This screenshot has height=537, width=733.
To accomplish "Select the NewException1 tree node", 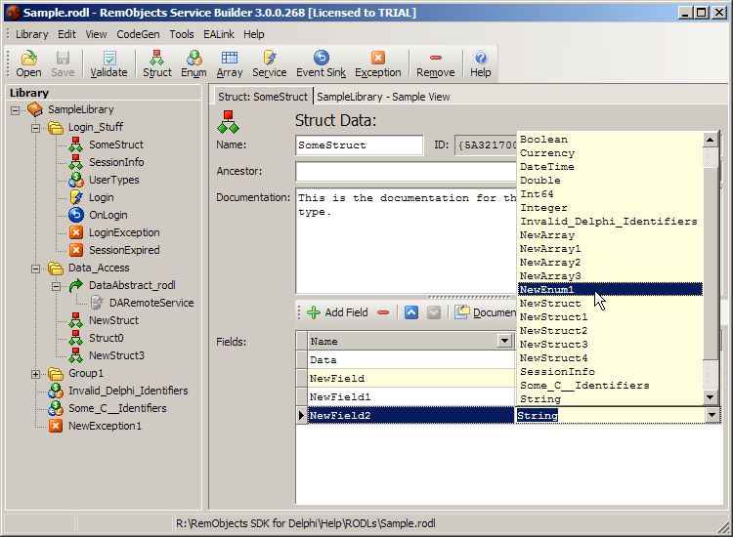I will (105, 426).
